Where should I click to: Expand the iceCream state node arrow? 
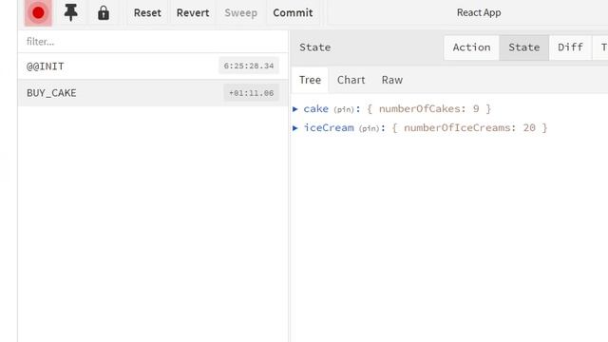(x=295, y=128)
